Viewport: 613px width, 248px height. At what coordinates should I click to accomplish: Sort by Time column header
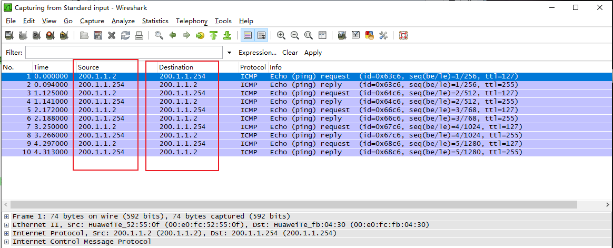[x=54, y=67]
